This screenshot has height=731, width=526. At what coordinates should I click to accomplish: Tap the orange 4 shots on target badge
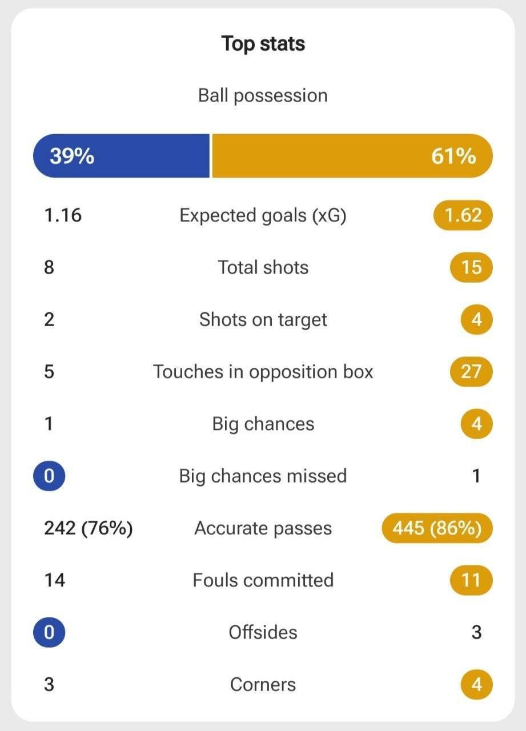[477, 319]
